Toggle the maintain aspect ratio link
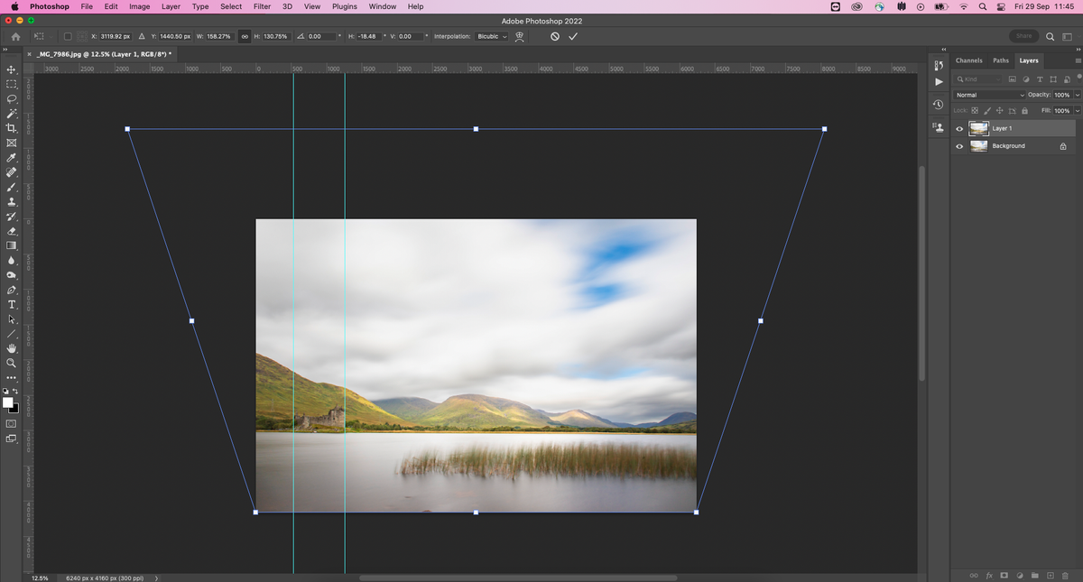This screenshot has height=582, width=1083. tap(245, 37)
